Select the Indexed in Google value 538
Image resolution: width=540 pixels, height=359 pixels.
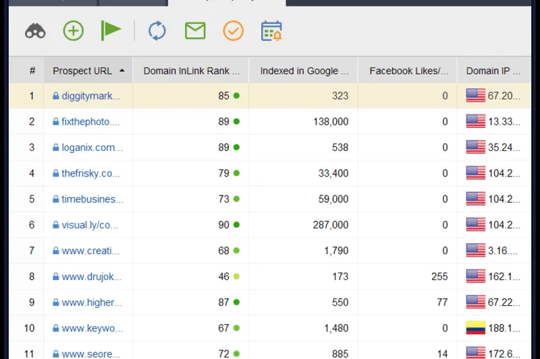[340, 148]
